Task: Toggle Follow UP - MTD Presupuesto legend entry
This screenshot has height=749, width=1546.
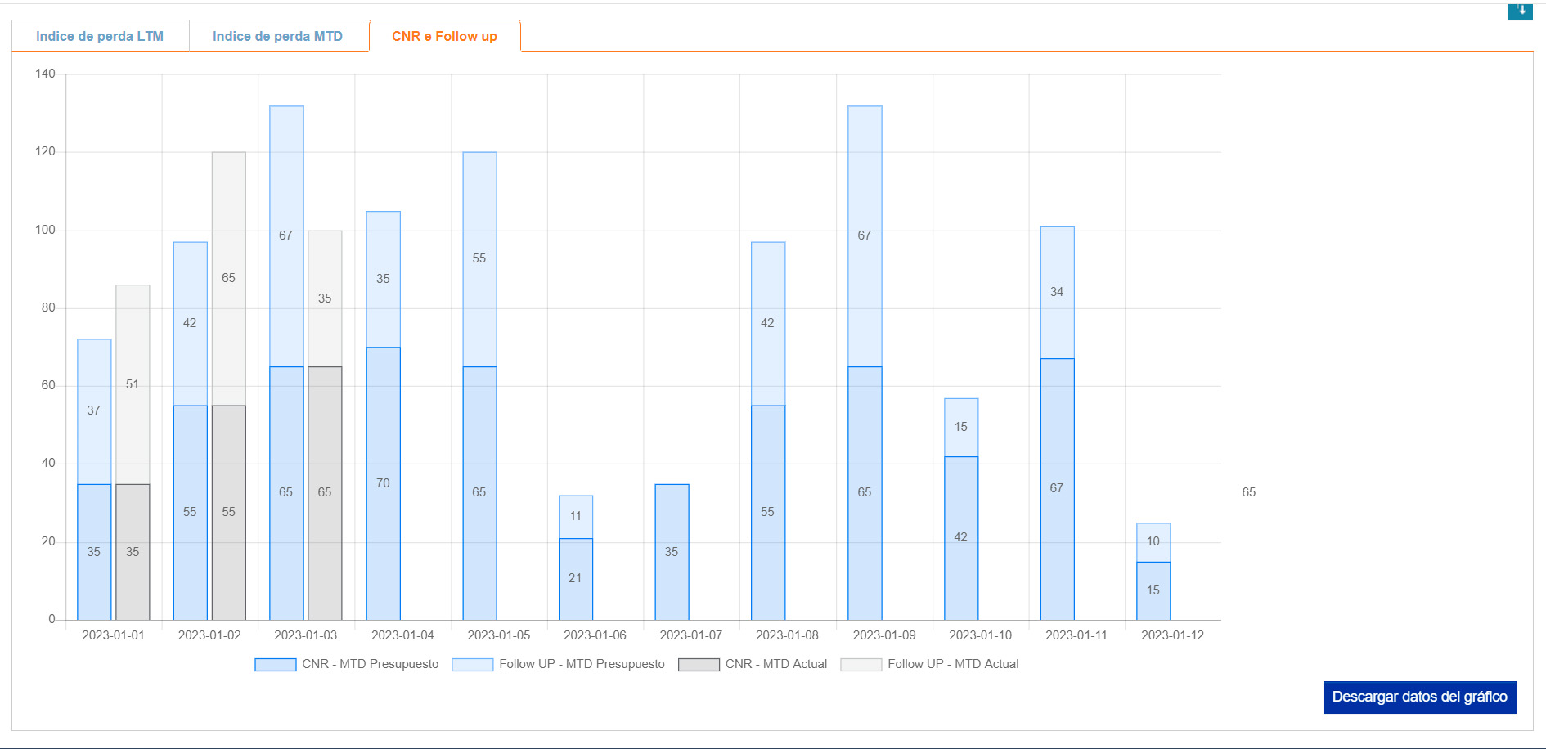Action: click(473, 665)
